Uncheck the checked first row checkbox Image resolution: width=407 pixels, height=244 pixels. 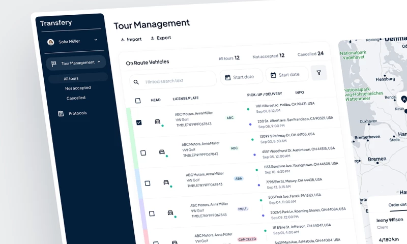[139, 123]
